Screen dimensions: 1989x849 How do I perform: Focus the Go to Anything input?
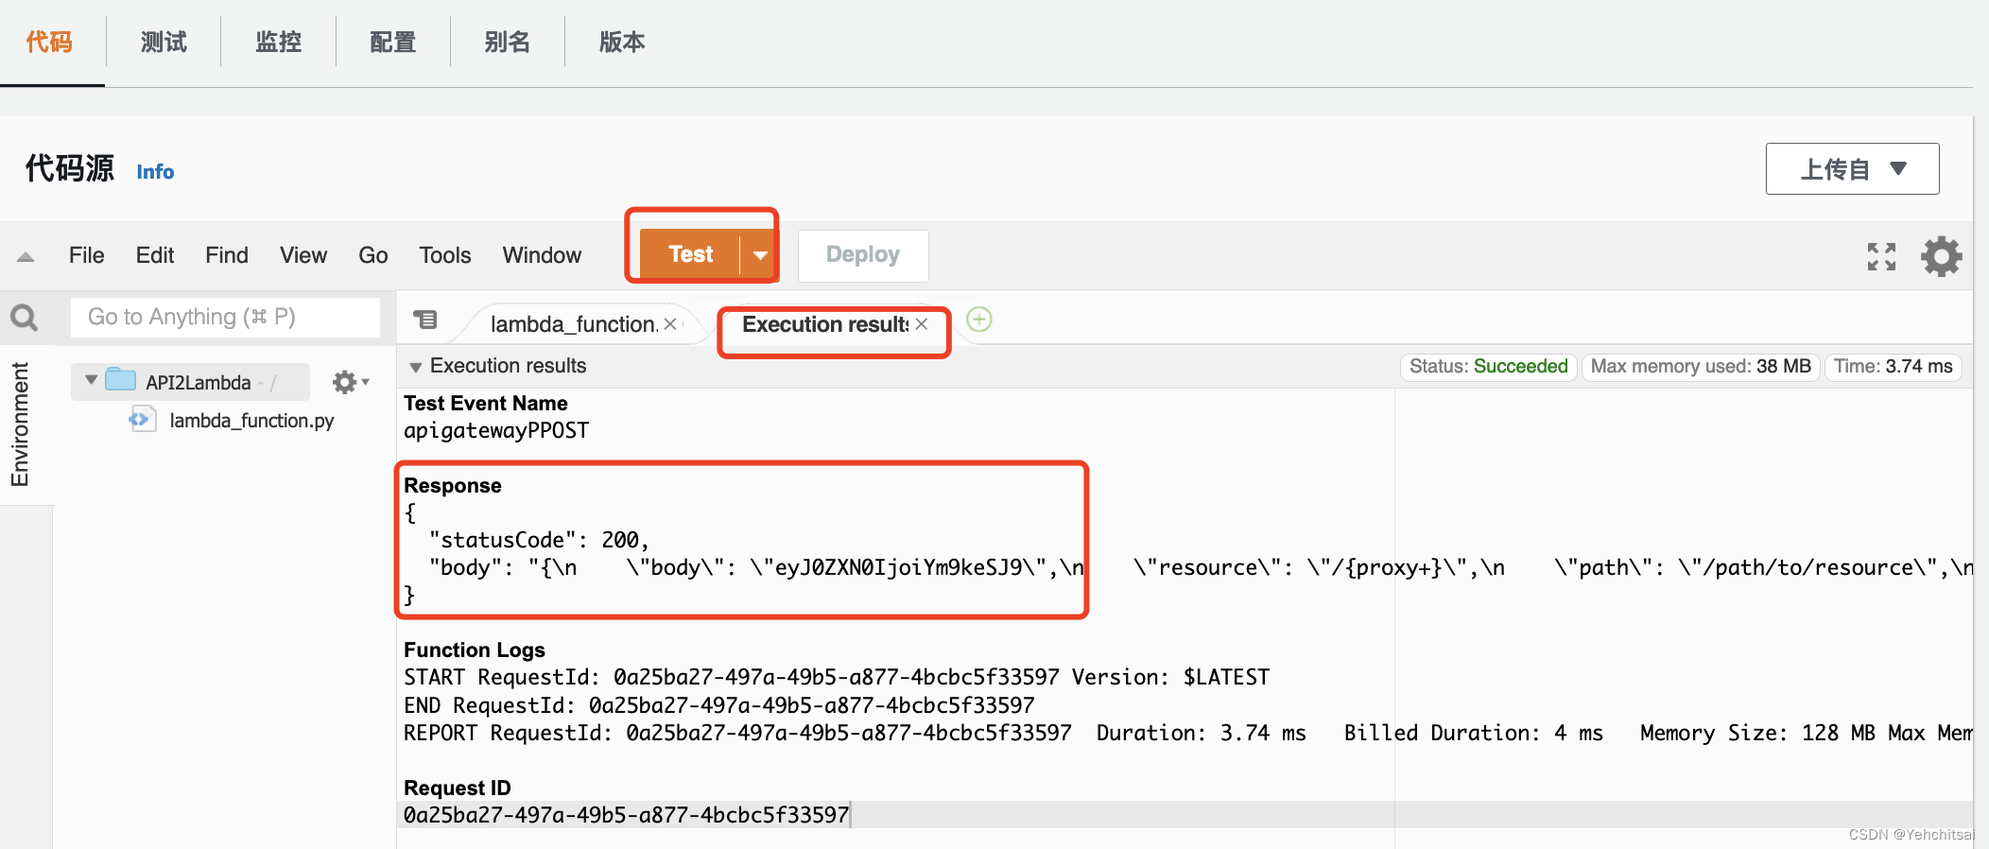[x=225, y=318]
